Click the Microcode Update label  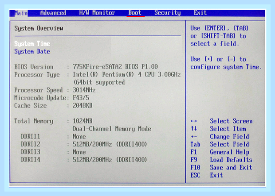click(40, 98)
